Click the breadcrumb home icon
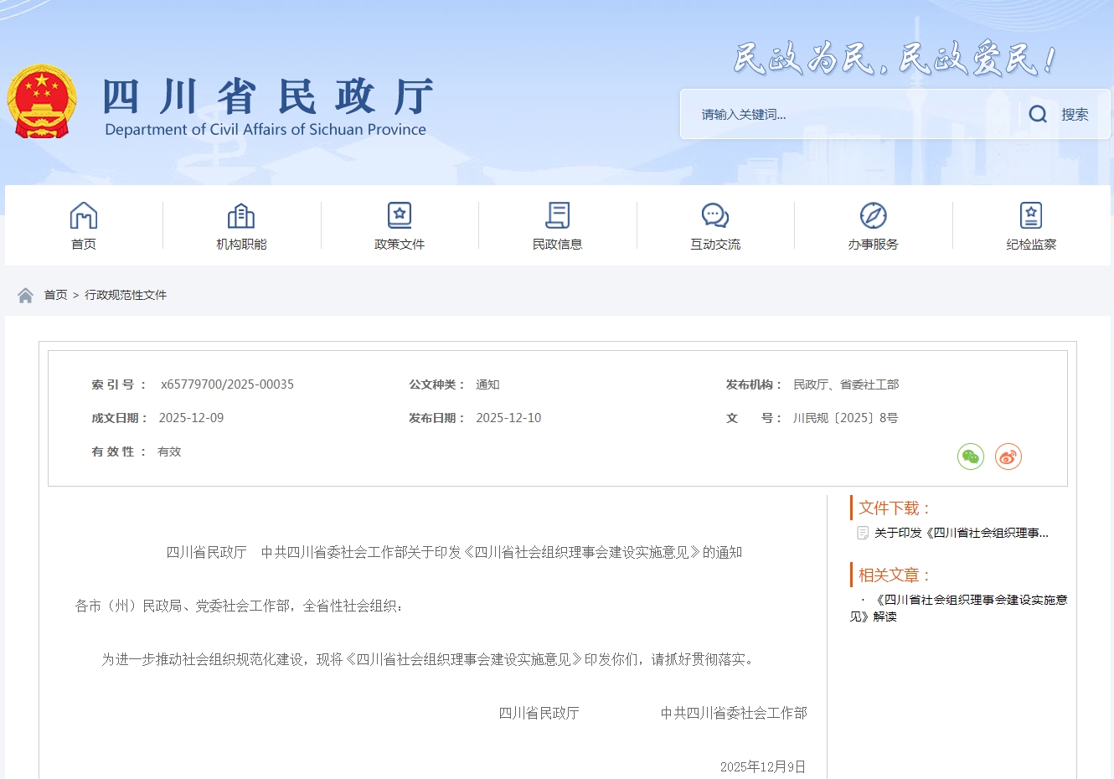 pos(25,295)
